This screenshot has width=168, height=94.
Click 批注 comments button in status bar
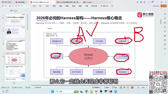(114, 87)
